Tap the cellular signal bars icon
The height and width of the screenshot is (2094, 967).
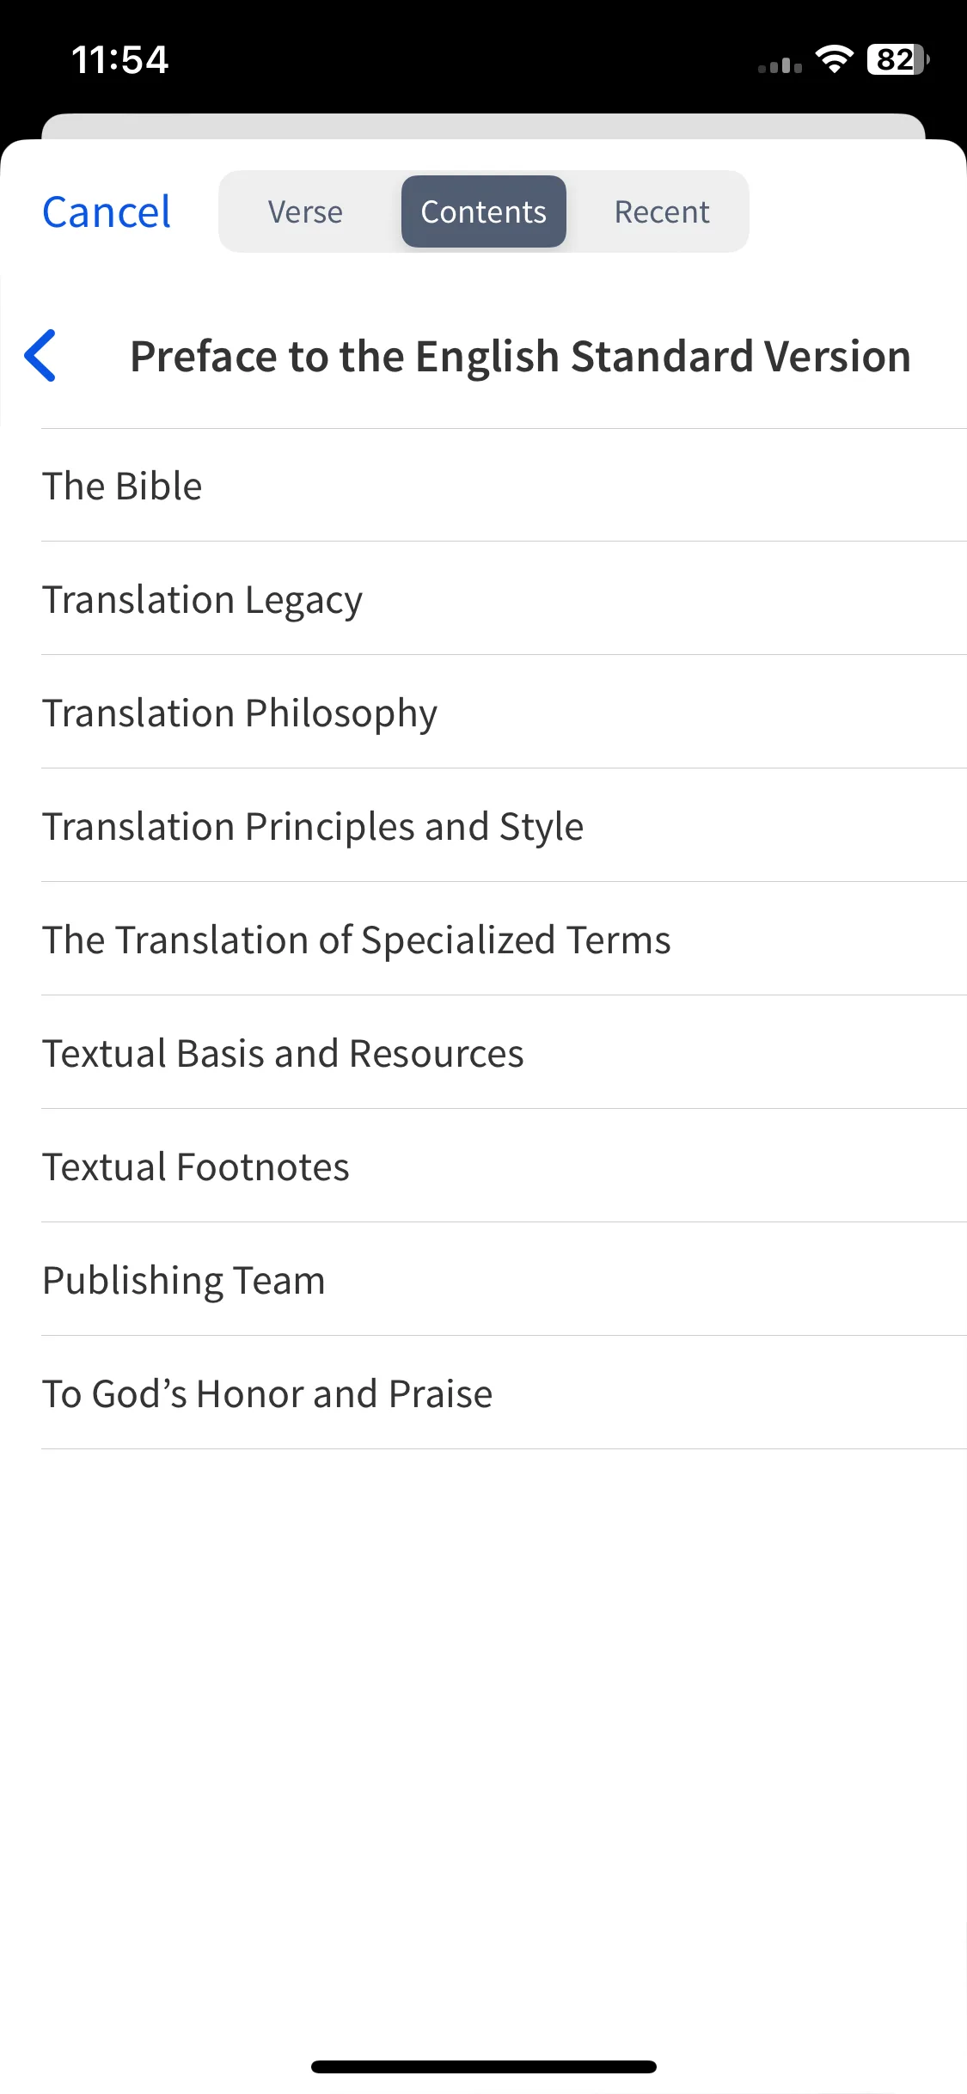tap(780, 64)
